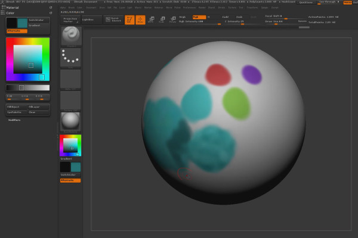Click Menus toggle button
358x238 pixels.
click(x=347, y=2)
